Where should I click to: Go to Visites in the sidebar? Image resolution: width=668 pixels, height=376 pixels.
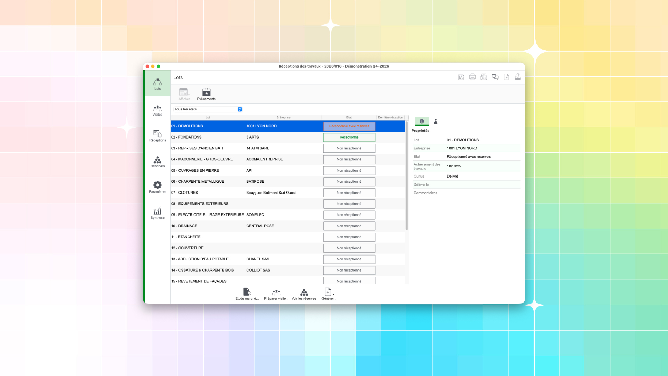158,111
